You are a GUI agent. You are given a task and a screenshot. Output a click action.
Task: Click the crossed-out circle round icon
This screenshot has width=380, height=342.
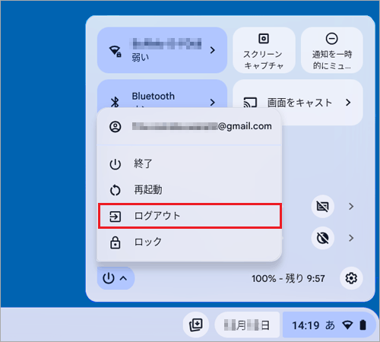323,238
